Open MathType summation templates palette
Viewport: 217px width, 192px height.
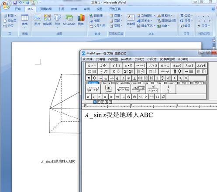pyautogui.click(x=128, y=72)
